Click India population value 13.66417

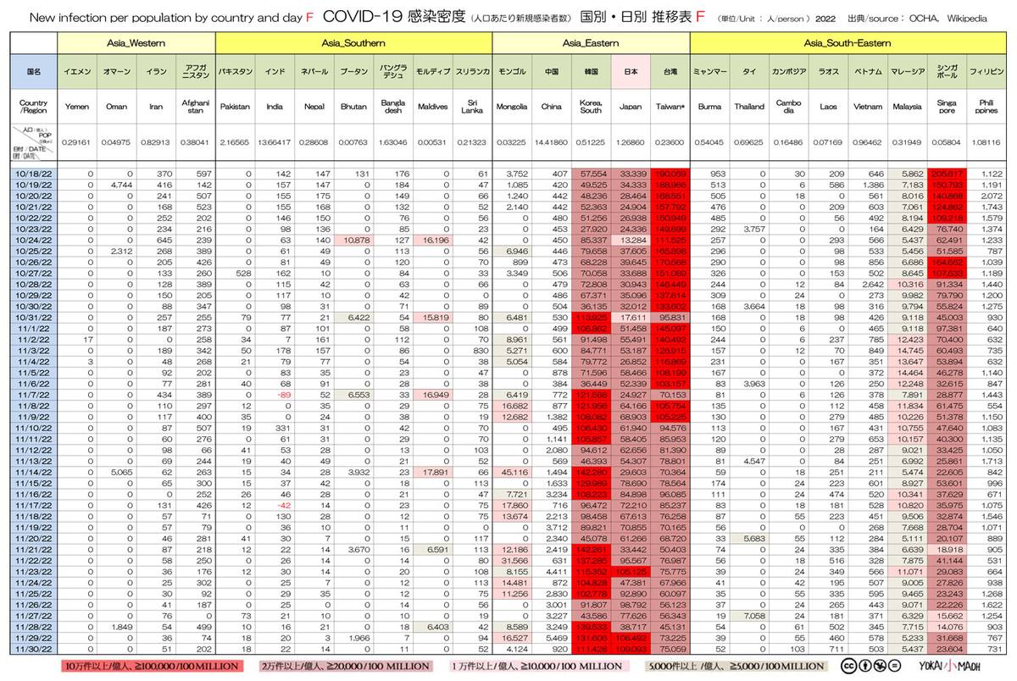275,142
